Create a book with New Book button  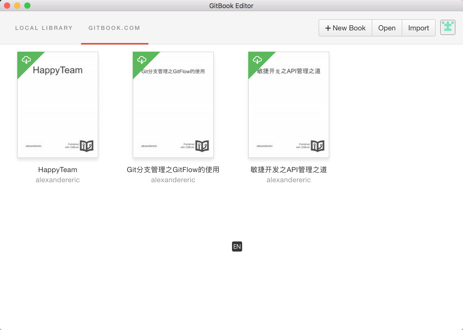(345, 28)
